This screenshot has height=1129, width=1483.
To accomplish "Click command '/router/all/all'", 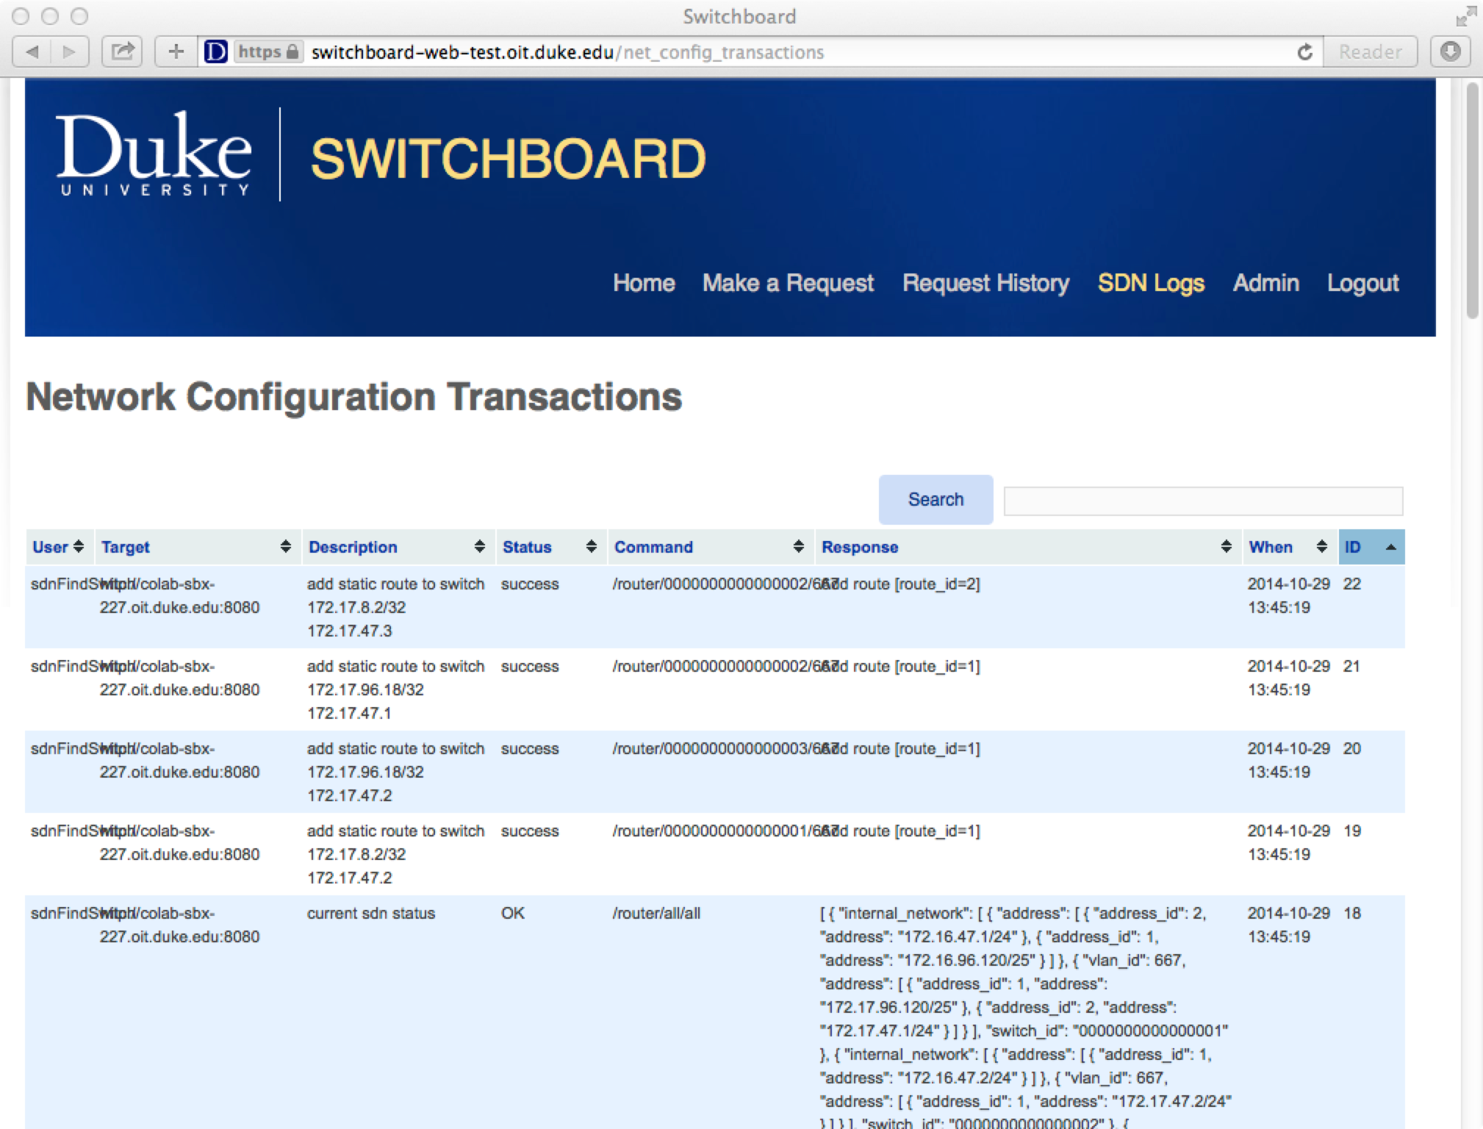I will pyautogui.click(x=656, y=914).
